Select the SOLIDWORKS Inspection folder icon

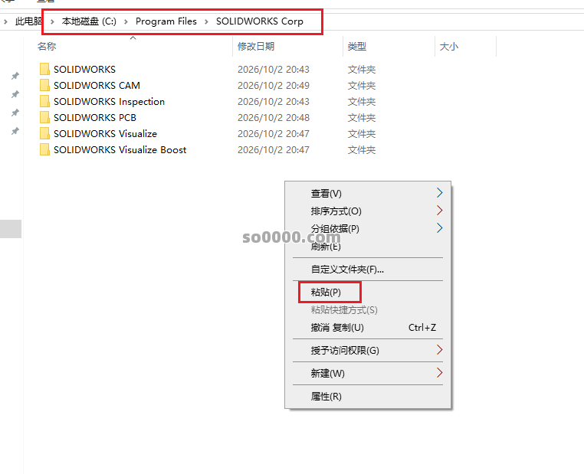[44, 101]
